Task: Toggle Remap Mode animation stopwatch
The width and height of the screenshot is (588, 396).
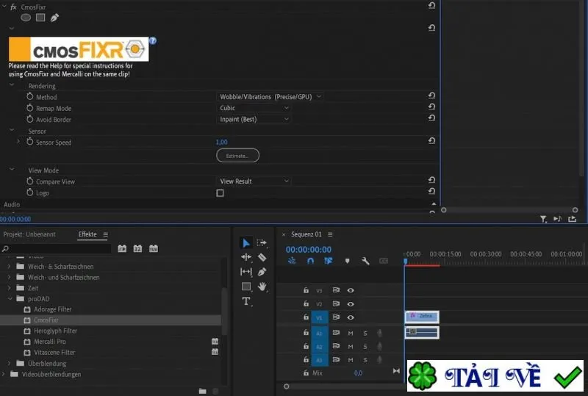Action: click(30, 107)
